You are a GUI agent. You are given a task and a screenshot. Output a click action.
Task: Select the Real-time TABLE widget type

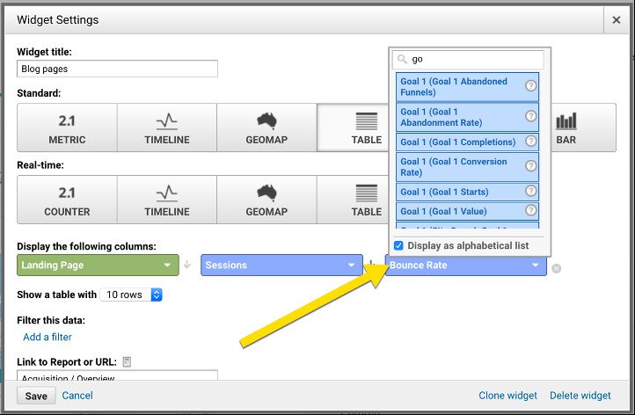click(x=354, y=200)
